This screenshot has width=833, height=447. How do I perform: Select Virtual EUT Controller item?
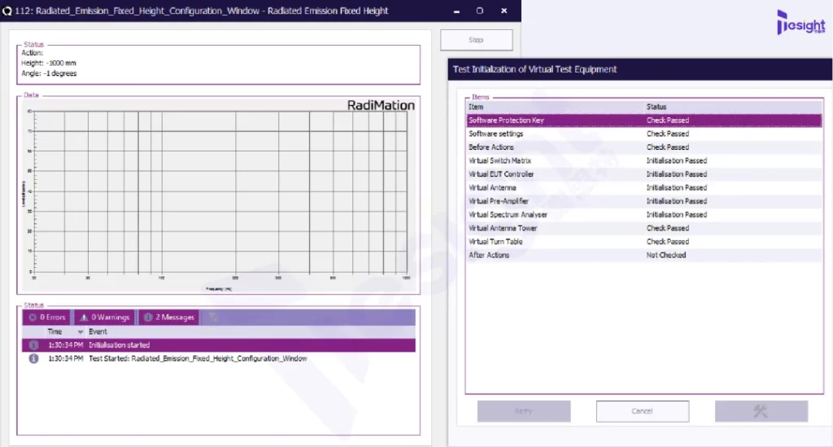(x=644, y=174)
